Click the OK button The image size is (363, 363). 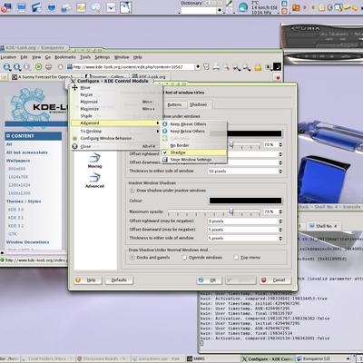[209, 280]
